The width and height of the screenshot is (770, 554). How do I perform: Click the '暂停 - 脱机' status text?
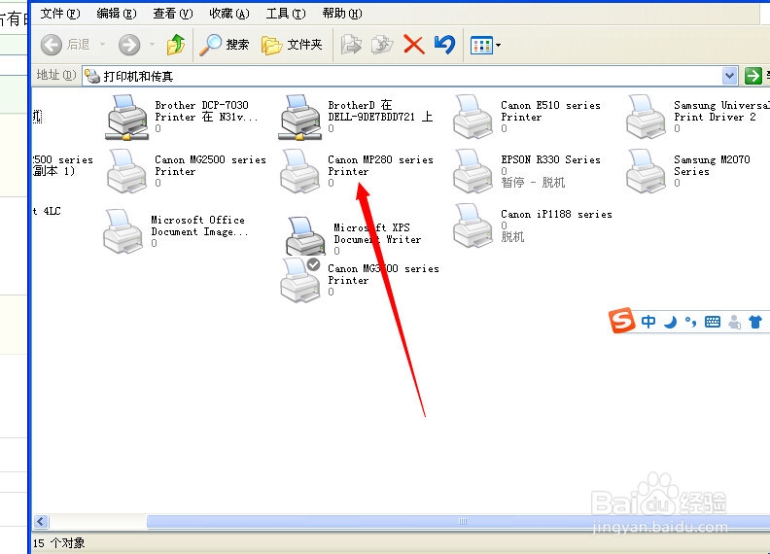pos(533,183)
